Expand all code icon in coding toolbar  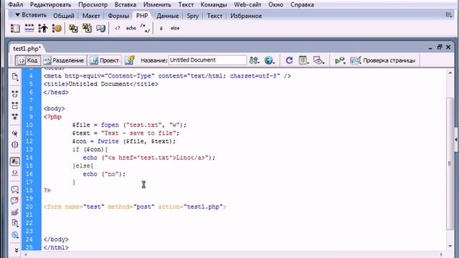pos(15,117)
